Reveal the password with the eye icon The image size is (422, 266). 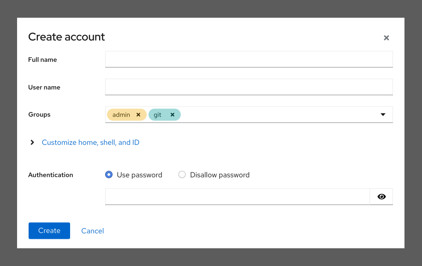click(x=381, y=196)
